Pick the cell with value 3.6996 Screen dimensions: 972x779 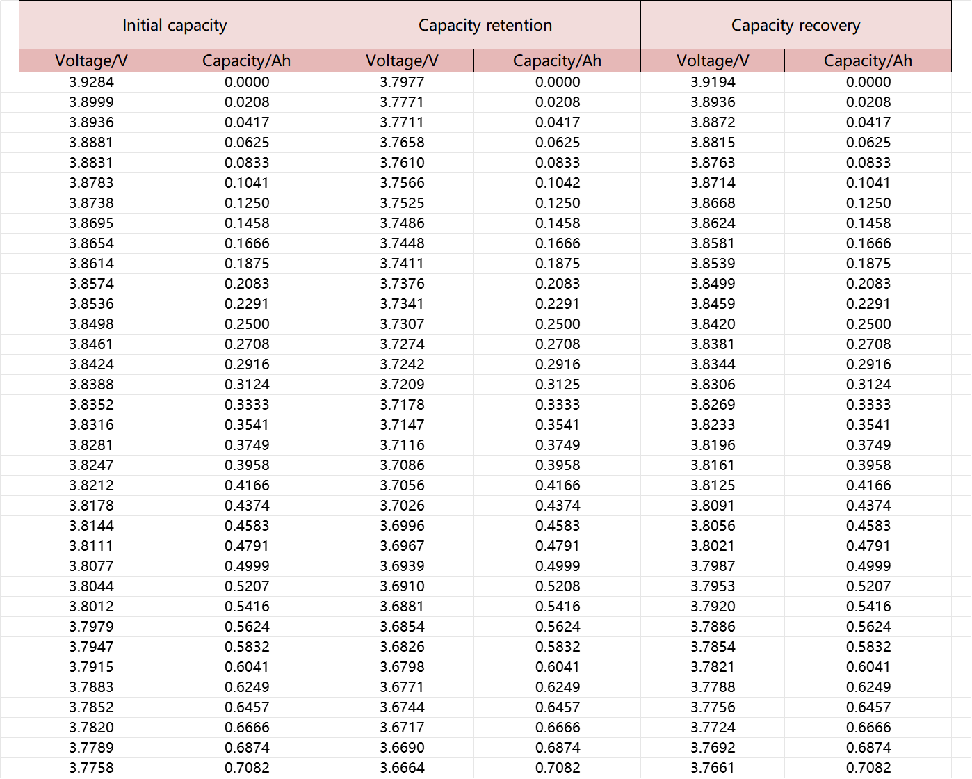point(402,526)
